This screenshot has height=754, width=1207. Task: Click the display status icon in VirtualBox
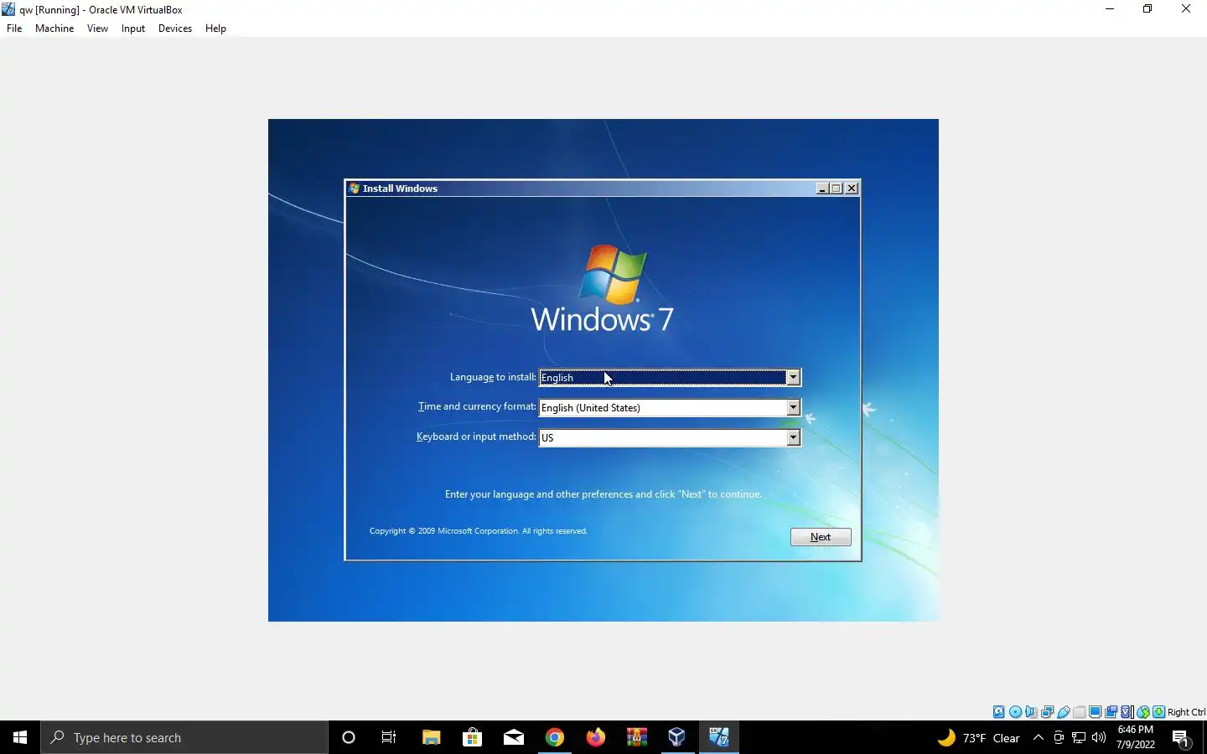pos(1095,712)
